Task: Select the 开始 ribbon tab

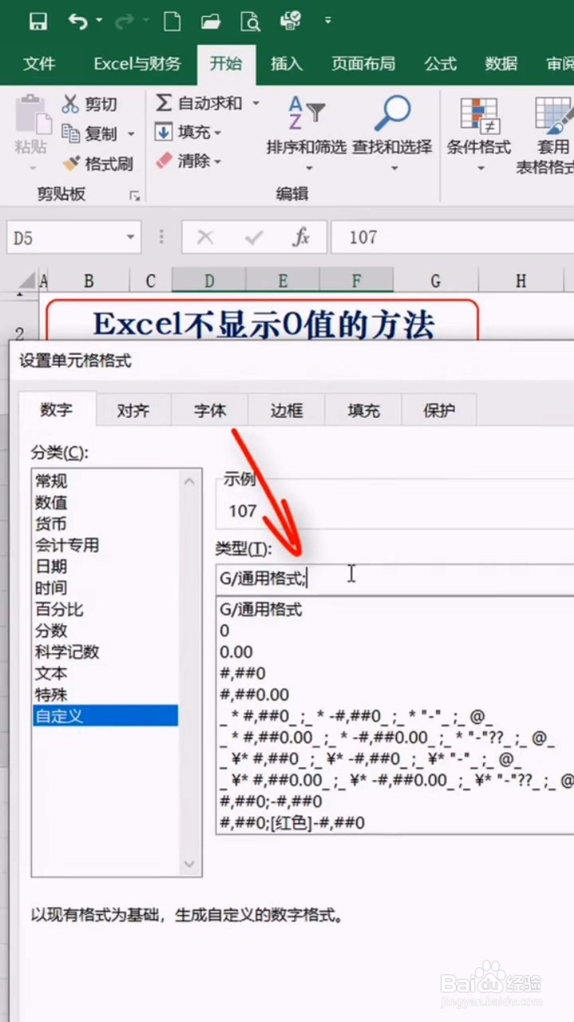Action: click(x=226, y=64)
